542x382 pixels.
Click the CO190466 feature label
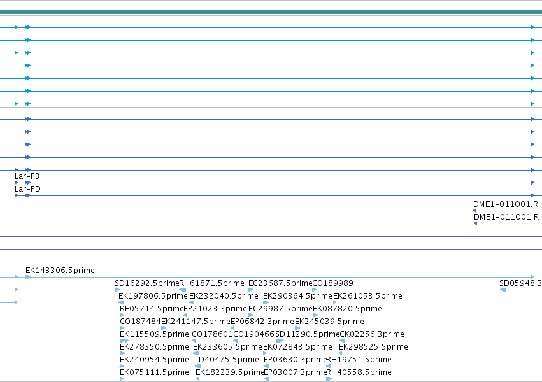[253, 334]
